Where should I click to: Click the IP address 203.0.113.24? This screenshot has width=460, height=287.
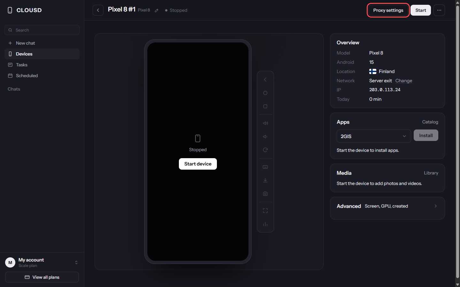(385, 90)
